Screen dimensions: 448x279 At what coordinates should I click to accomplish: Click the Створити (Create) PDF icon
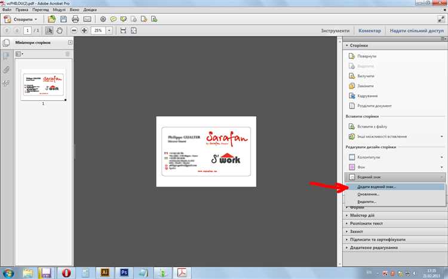coord(7,20)
